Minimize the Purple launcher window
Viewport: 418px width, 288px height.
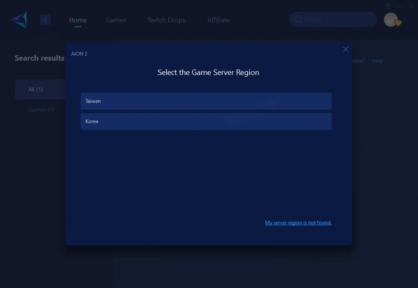point(399,6)
